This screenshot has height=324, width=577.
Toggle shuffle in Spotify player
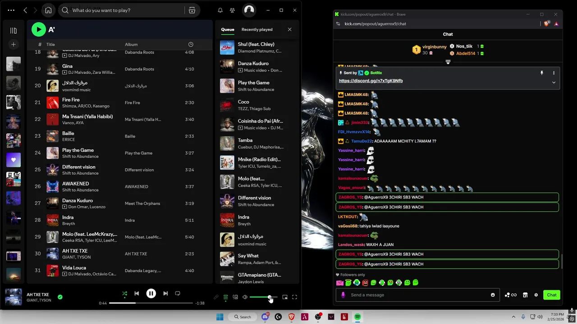click(124, 293)
